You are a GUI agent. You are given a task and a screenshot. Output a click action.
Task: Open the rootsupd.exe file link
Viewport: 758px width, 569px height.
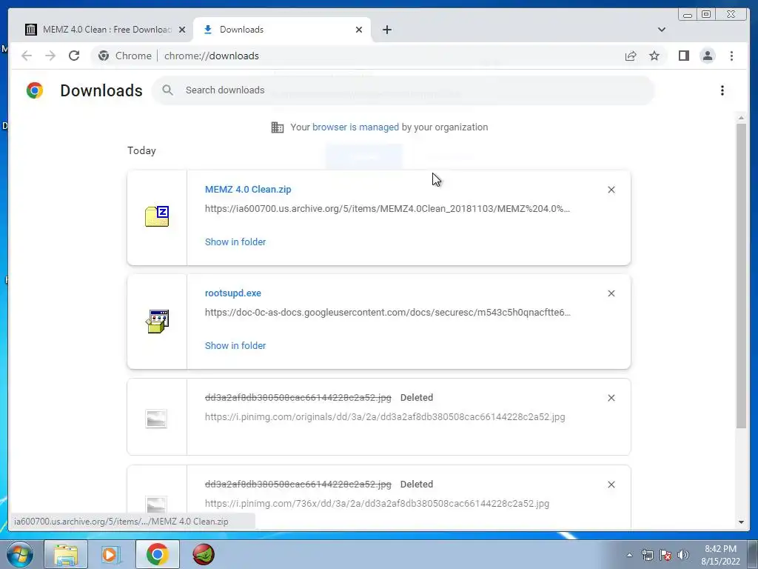(x=233, y=293)
